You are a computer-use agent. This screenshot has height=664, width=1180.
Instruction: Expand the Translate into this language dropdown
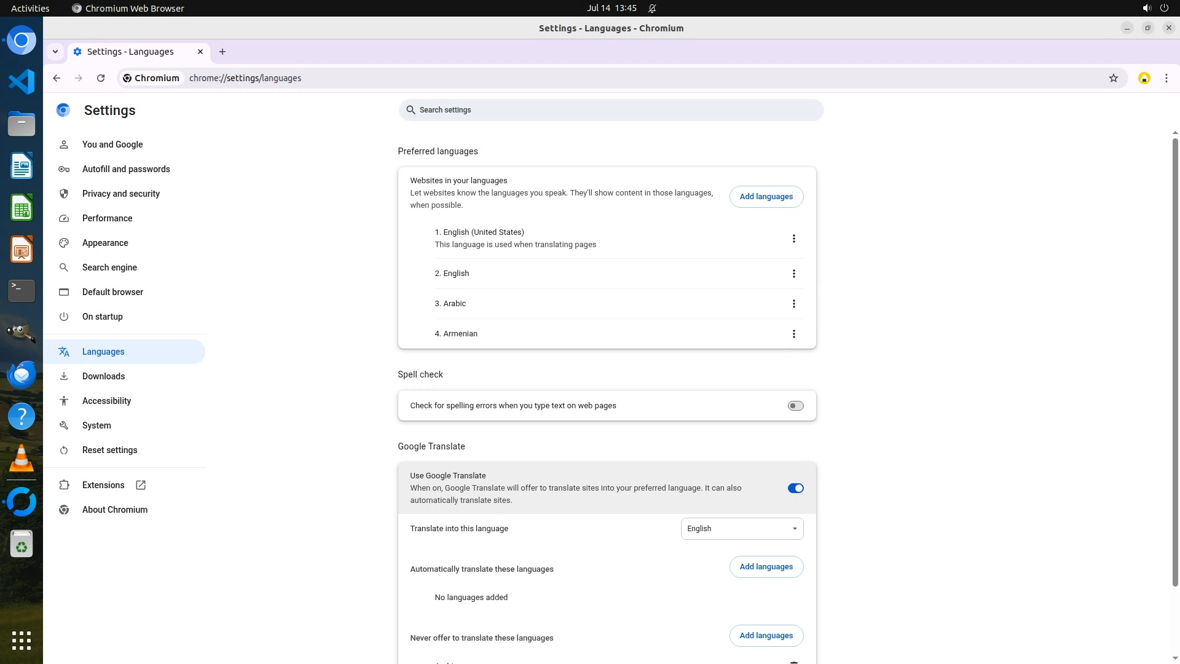742,529
